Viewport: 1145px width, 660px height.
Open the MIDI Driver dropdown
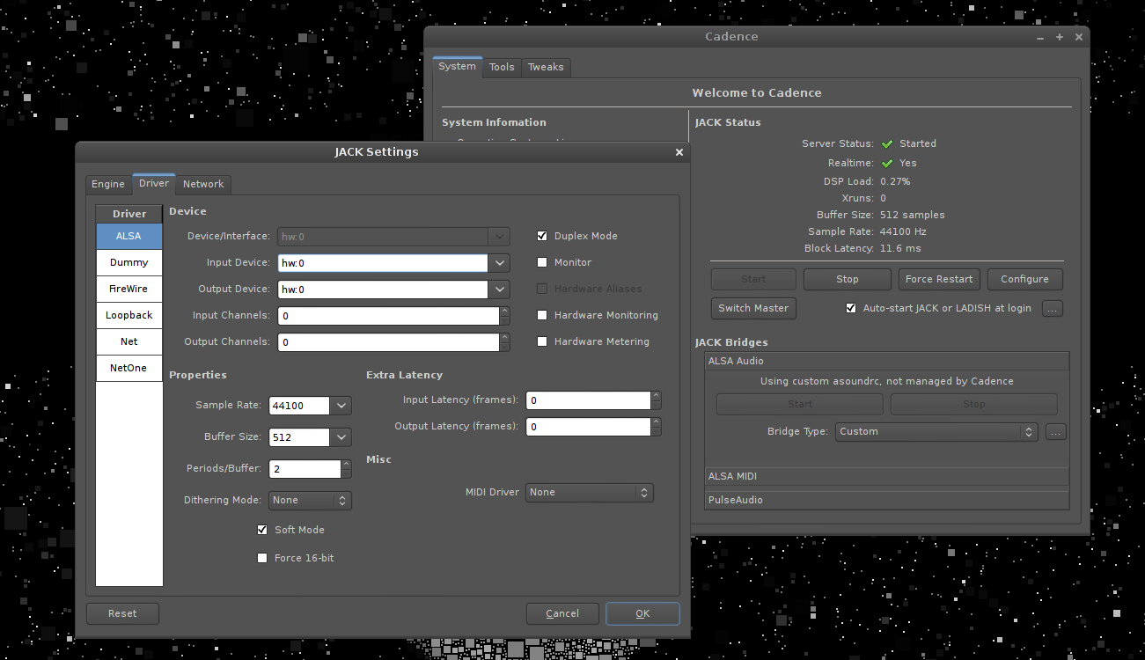tap(590, 493)
